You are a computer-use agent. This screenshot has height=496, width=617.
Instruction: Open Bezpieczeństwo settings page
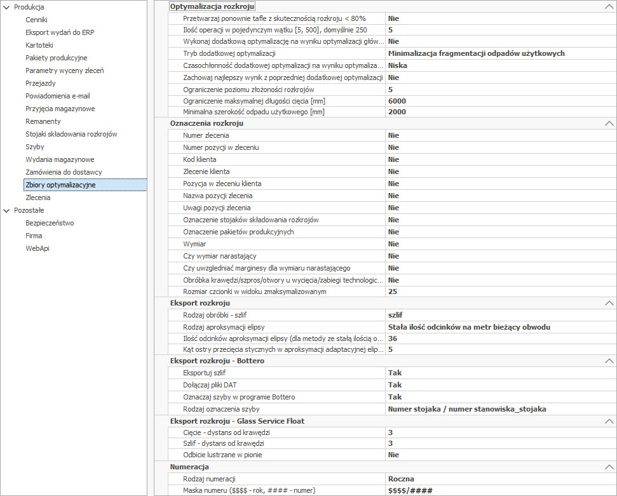tap(50, 223)
